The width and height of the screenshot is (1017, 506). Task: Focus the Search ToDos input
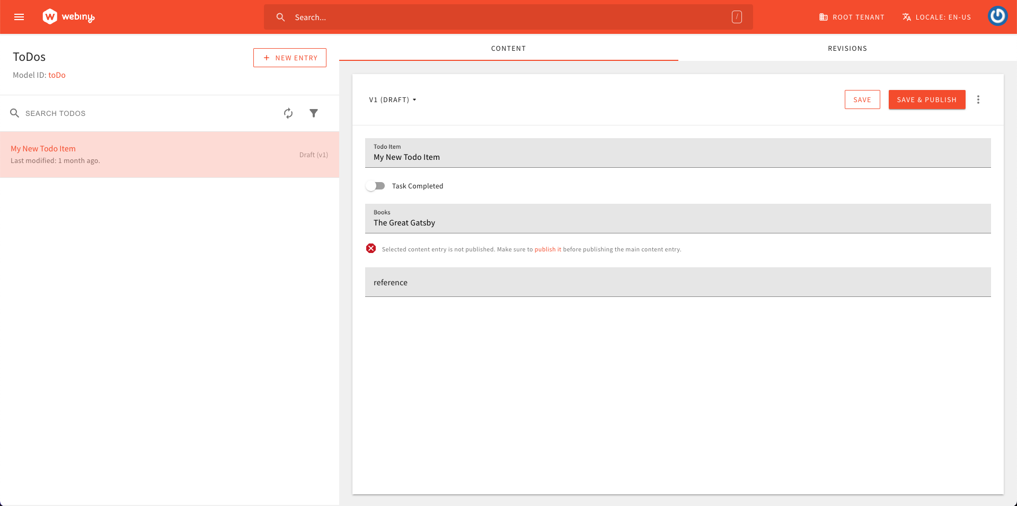click(148, 113)
